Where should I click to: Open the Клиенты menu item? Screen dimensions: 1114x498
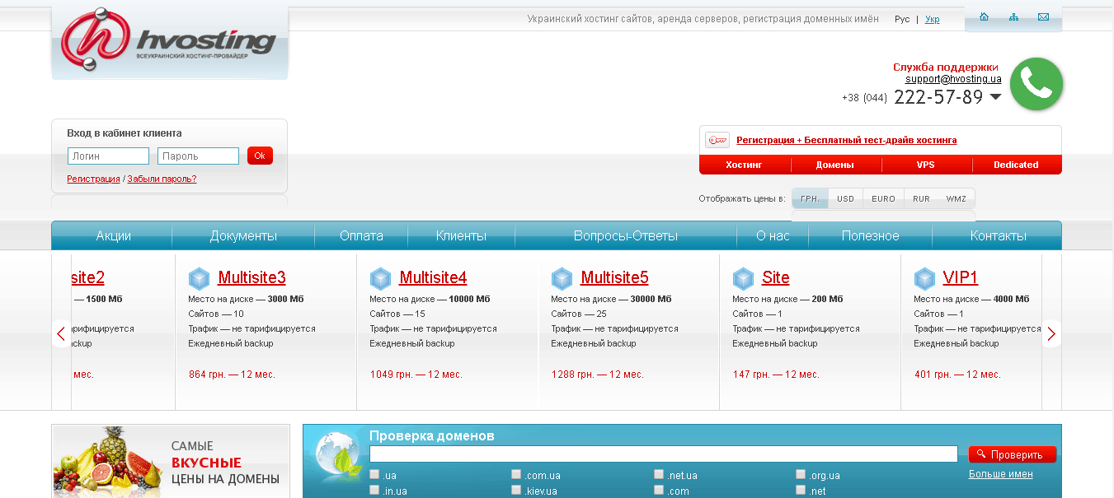coord(461,235)
